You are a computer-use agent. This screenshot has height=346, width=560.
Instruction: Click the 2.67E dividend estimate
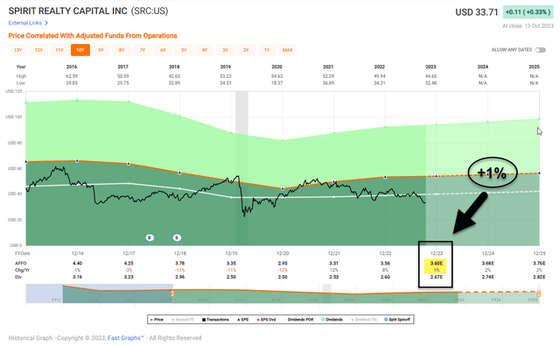437,277
